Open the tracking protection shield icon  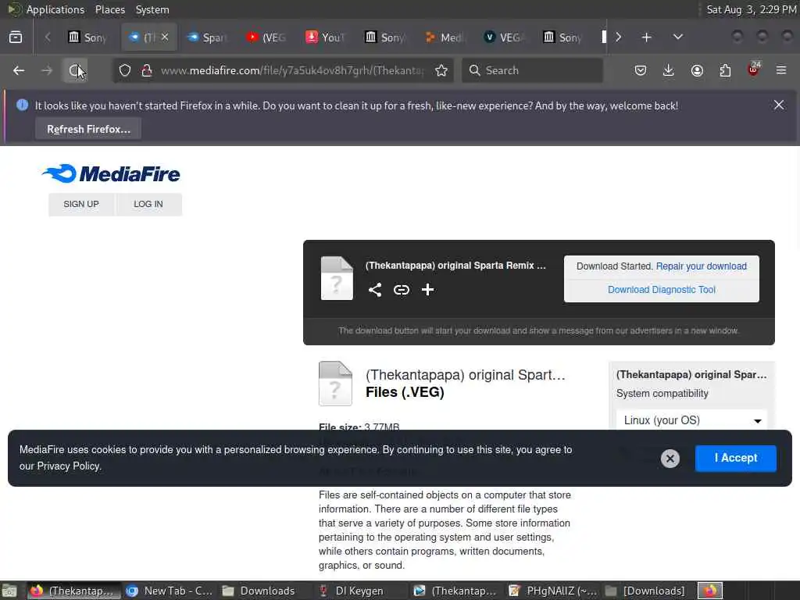click(124, 70)
